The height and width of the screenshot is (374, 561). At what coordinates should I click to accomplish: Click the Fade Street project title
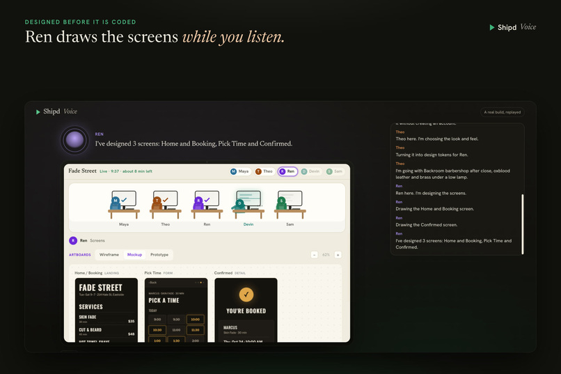pos(82,171)
